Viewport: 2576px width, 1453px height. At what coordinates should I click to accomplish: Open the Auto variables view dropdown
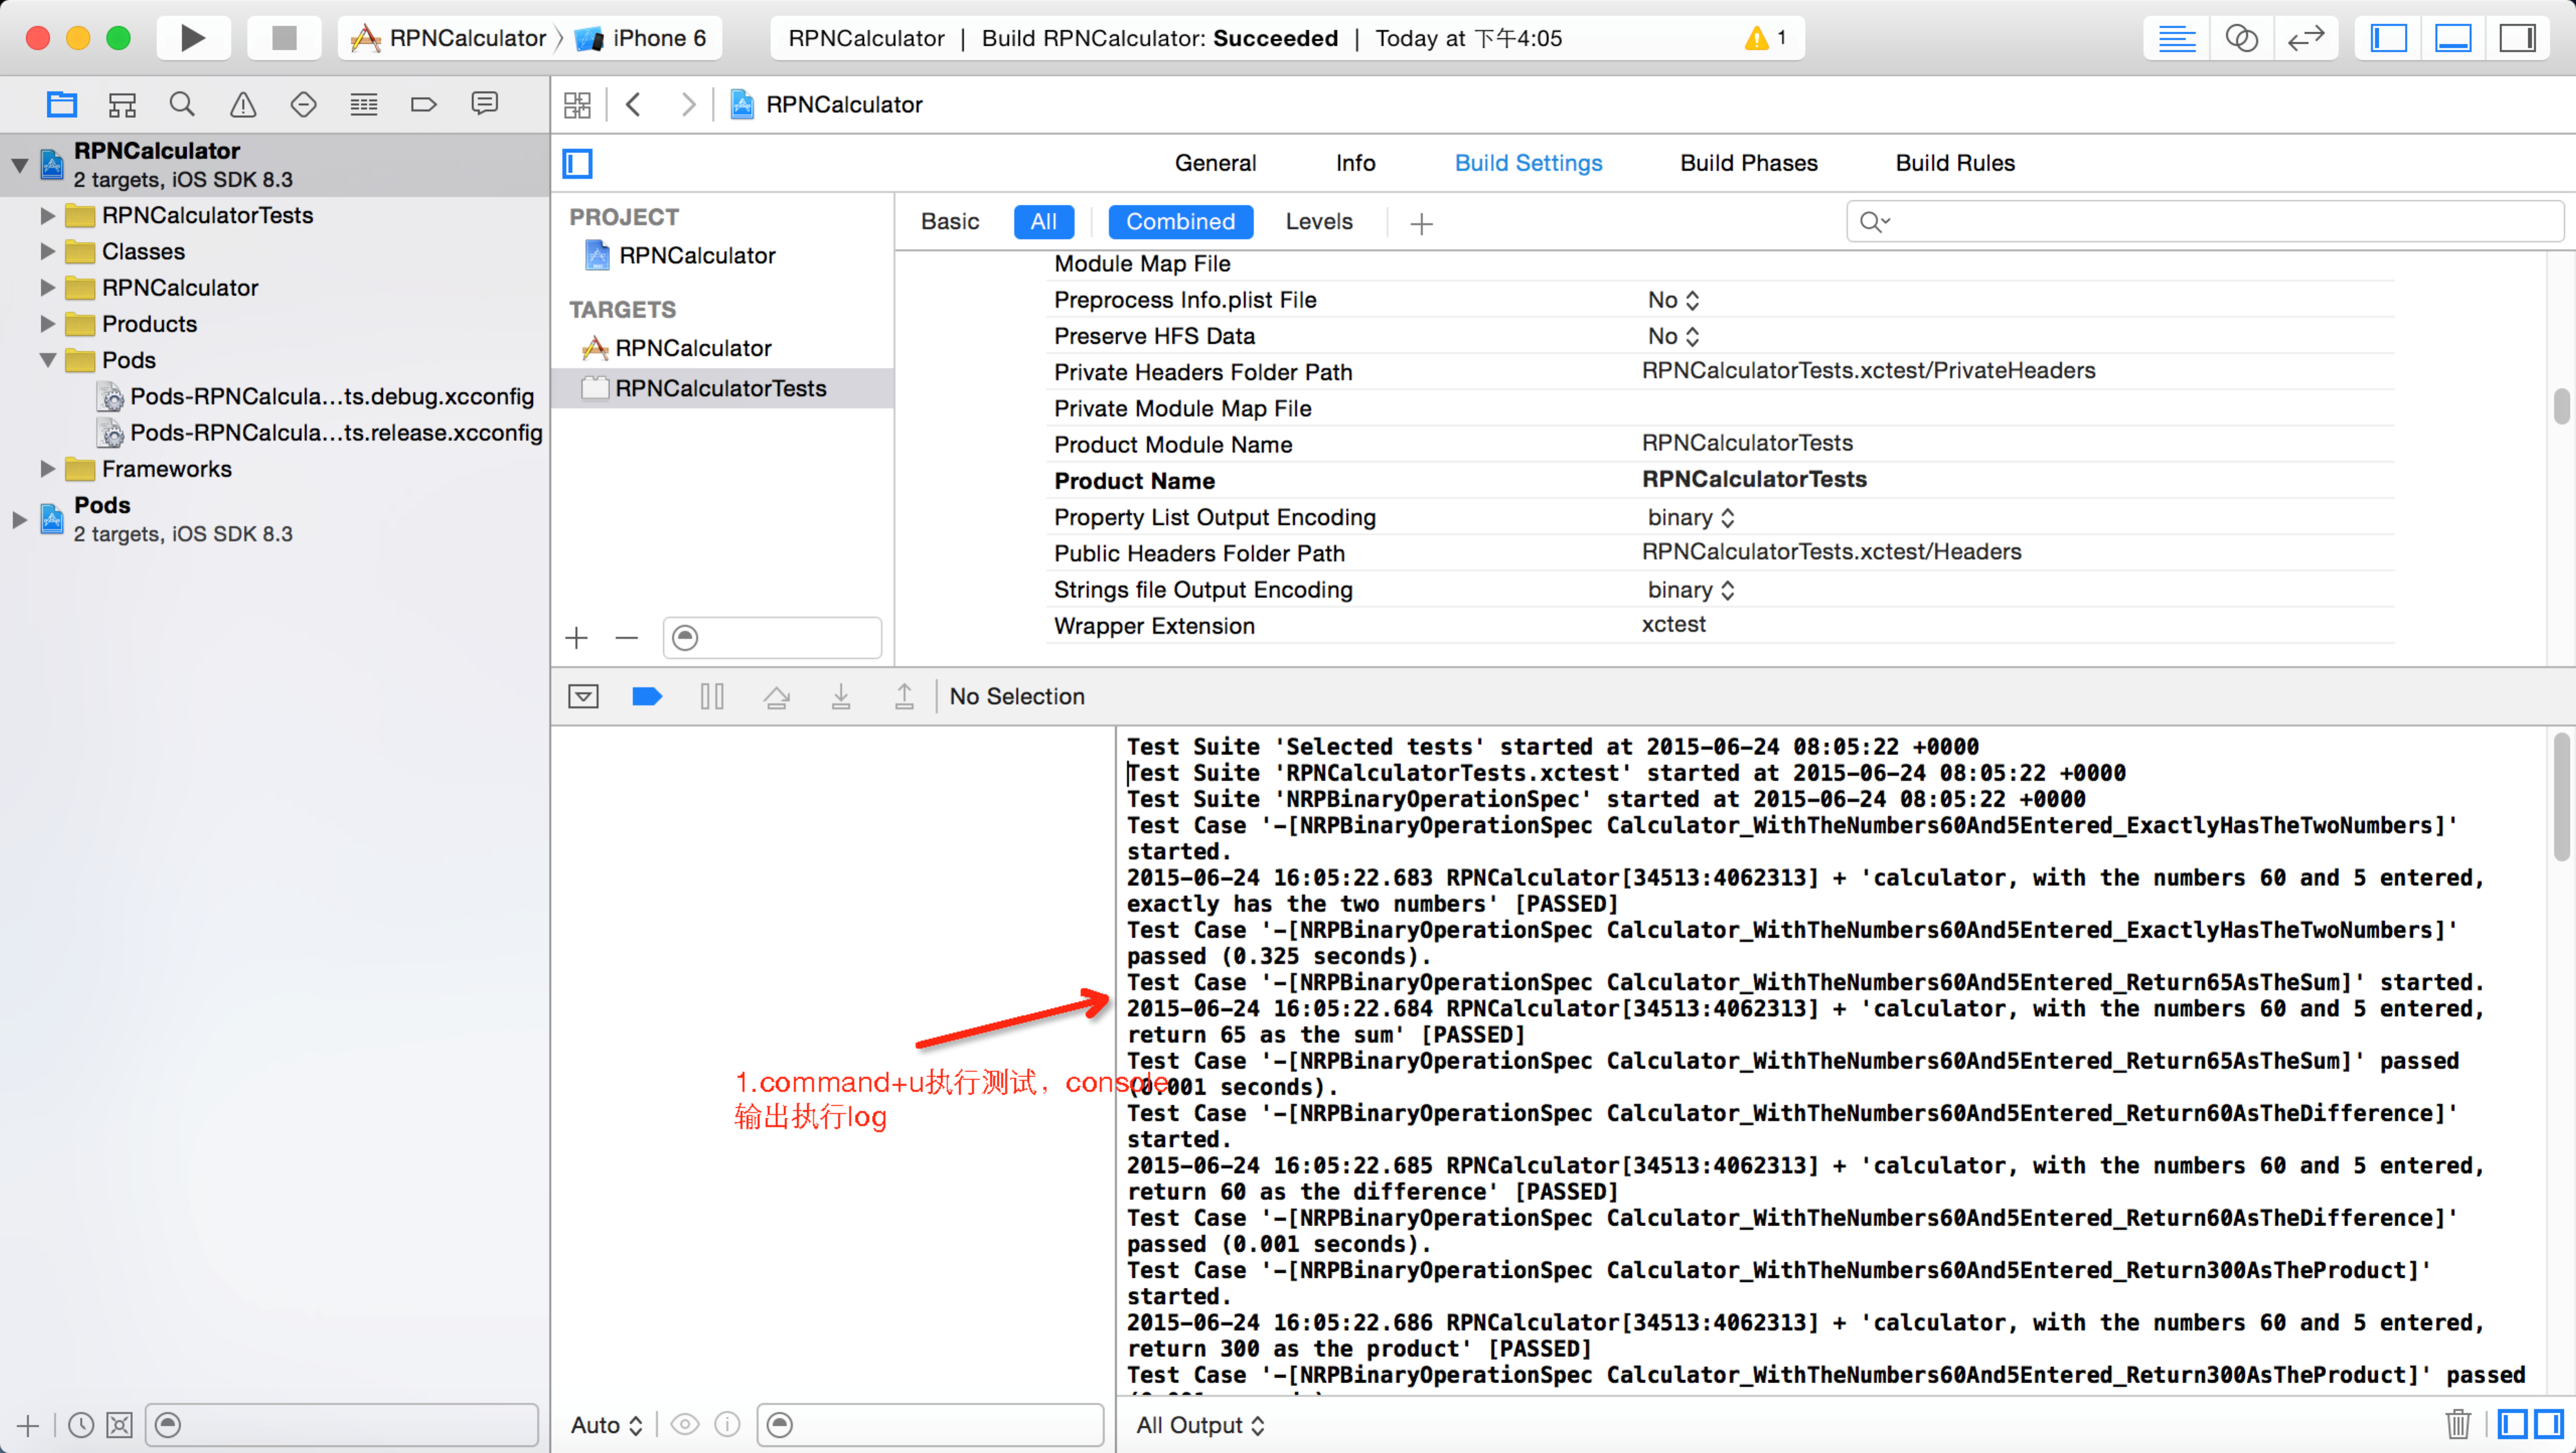pos(606,1425)
